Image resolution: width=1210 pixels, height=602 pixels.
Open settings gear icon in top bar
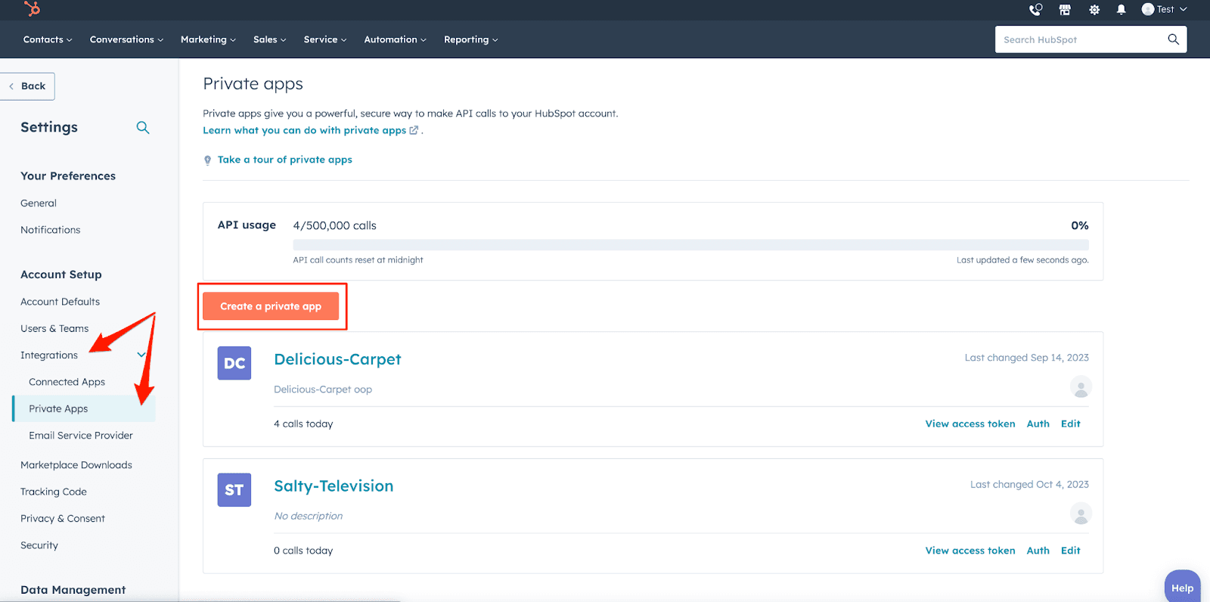(1094, 10)
